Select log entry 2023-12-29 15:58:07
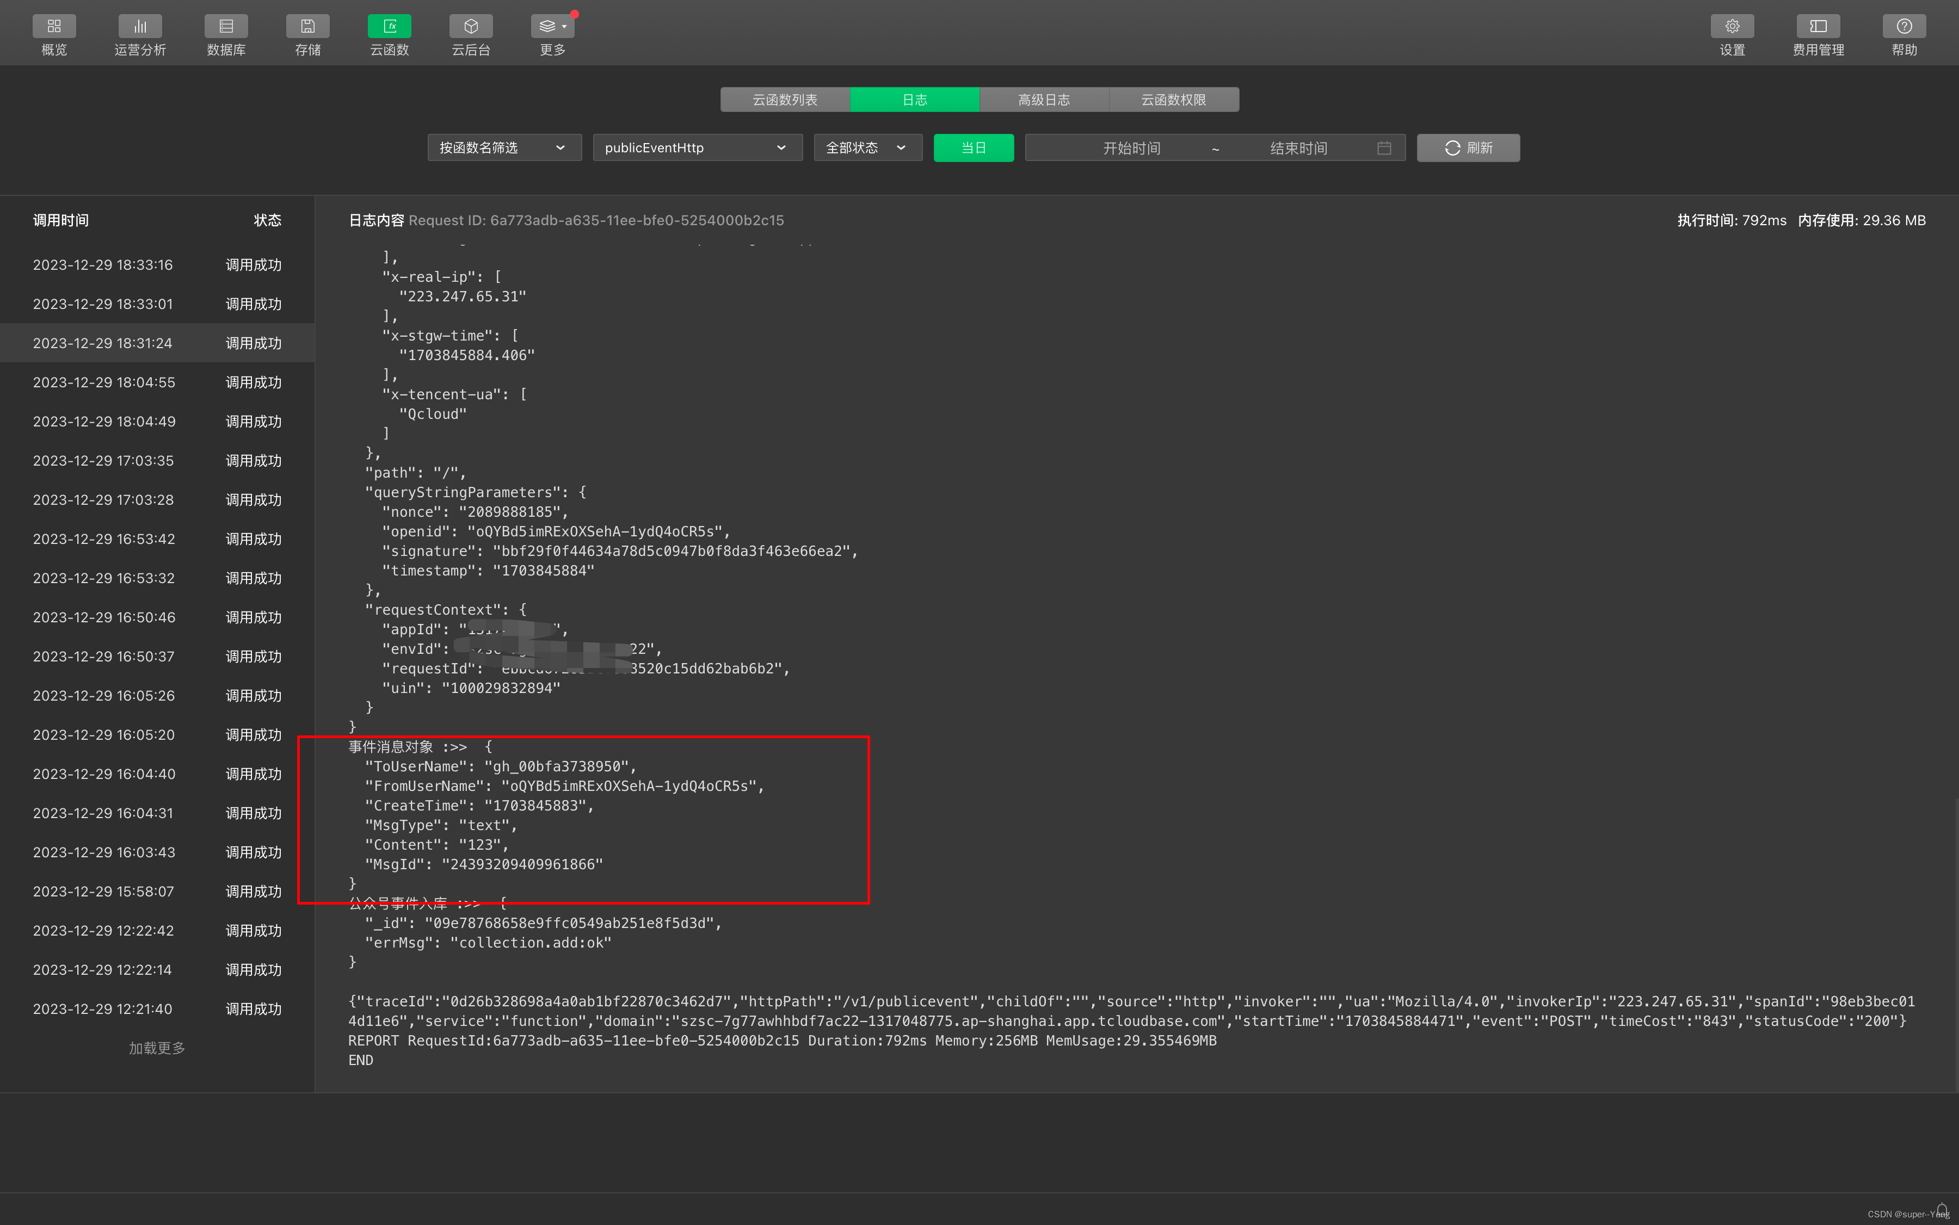The height and width of the screenshot is (1225, 1959). pyautogui.click(x=157, y=891)
